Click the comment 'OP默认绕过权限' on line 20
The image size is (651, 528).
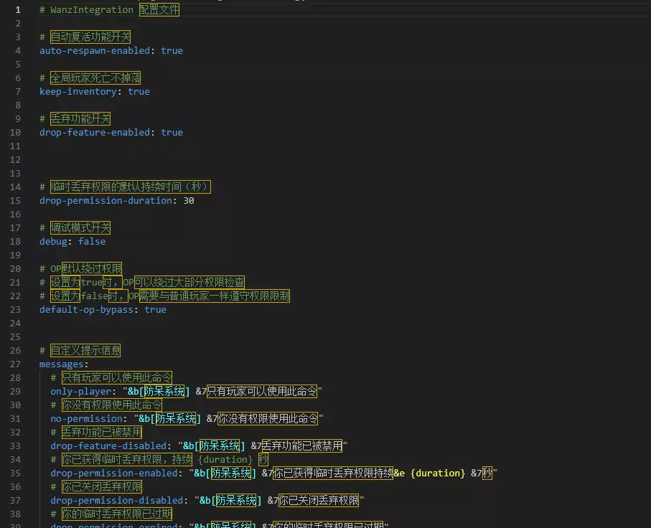[x=86, y=268]
